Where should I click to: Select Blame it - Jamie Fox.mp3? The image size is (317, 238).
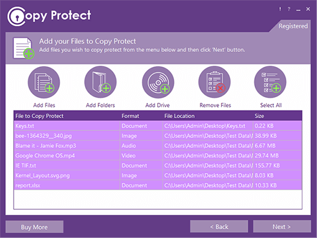pyautogui.click(x=158, y=146)
